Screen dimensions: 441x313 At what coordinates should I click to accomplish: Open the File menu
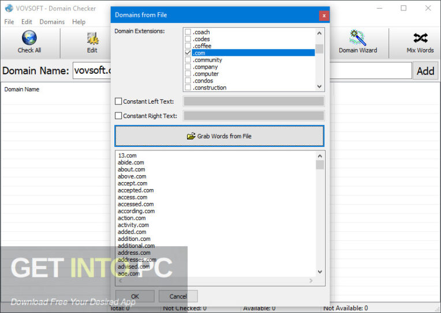(9, 22)
